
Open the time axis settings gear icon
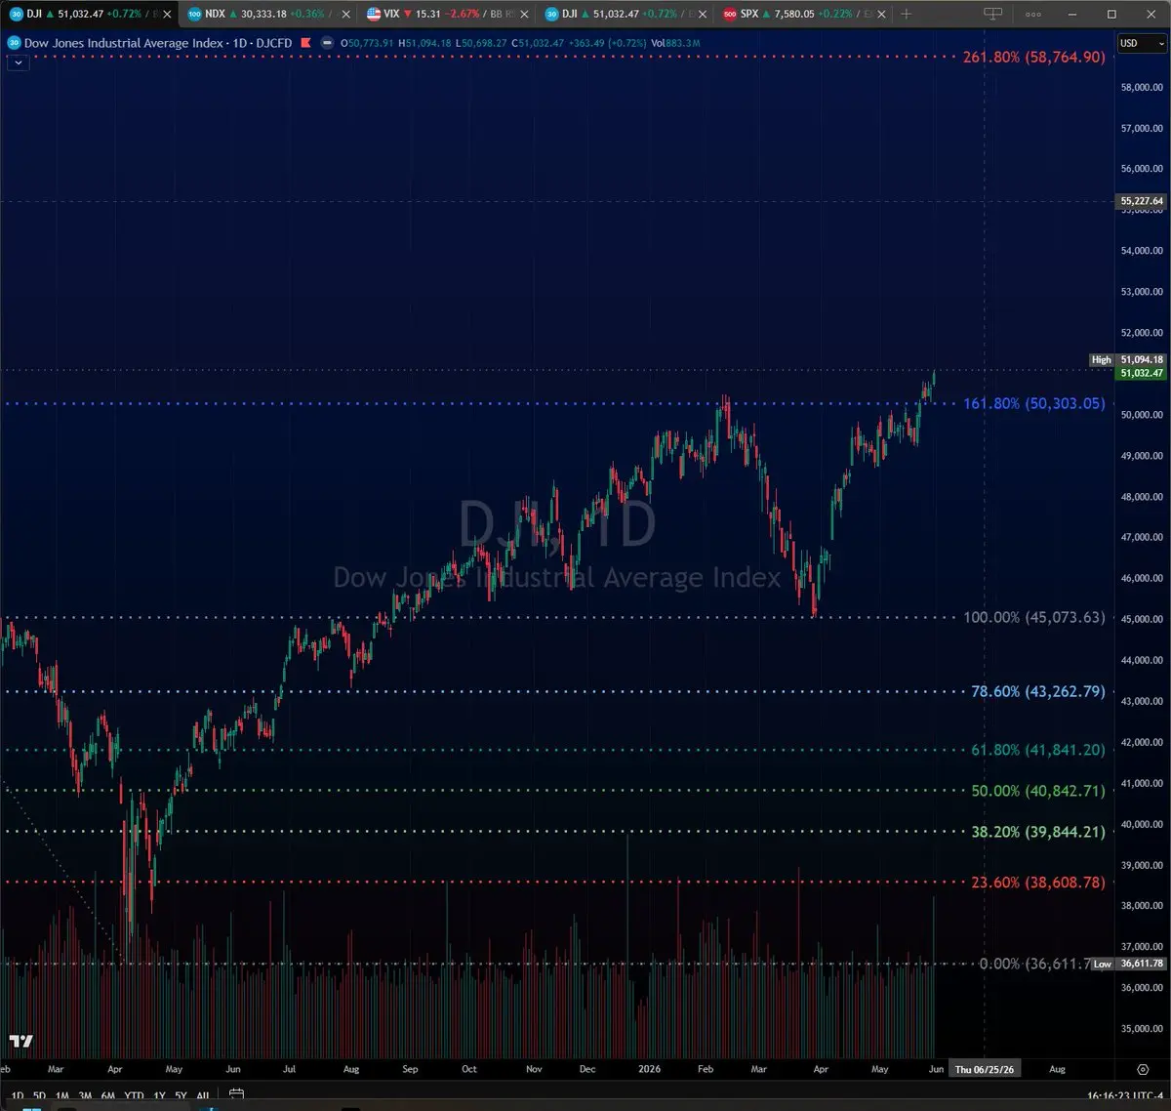pos(1143,1069)
